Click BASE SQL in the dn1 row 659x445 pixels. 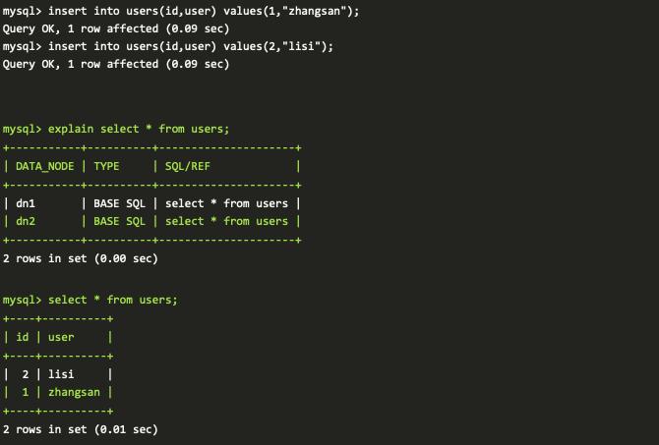click(x=119, y=203)
